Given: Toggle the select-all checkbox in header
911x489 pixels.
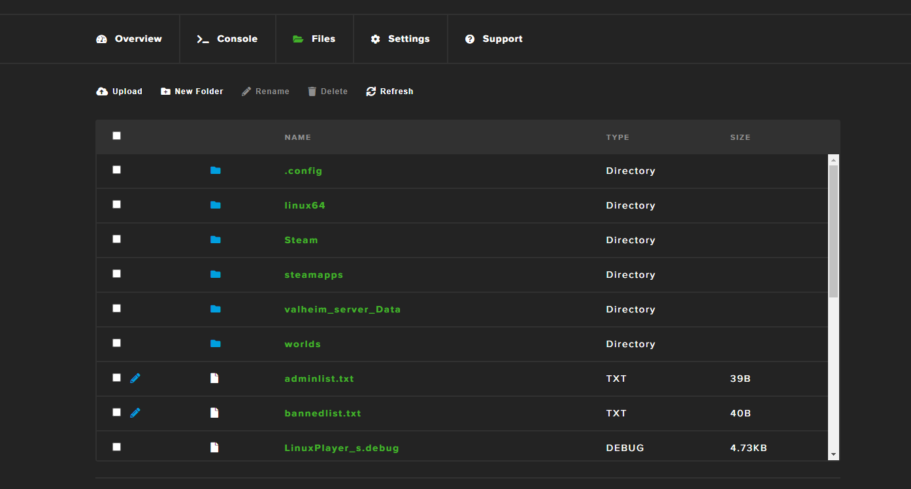Looking at the screenshot, I should point(116,136).
